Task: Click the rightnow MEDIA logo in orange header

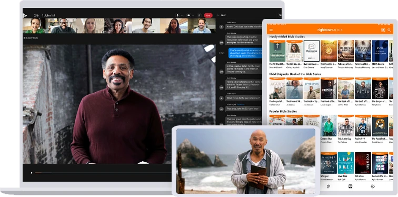Action: coord(330,30)
